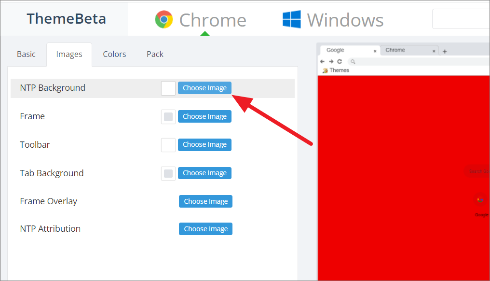
Task: Choose Image for Frame Overlay
Action: coord(205,201)
